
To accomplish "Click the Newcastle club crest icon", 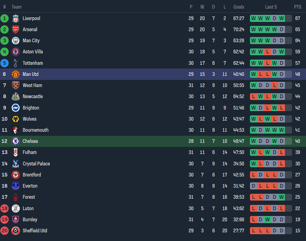I will point(16,96).
